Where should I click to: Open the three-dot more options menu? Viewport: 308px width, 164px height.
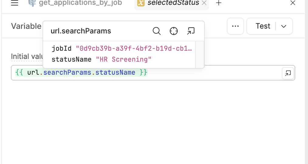[x=235, y=26]
